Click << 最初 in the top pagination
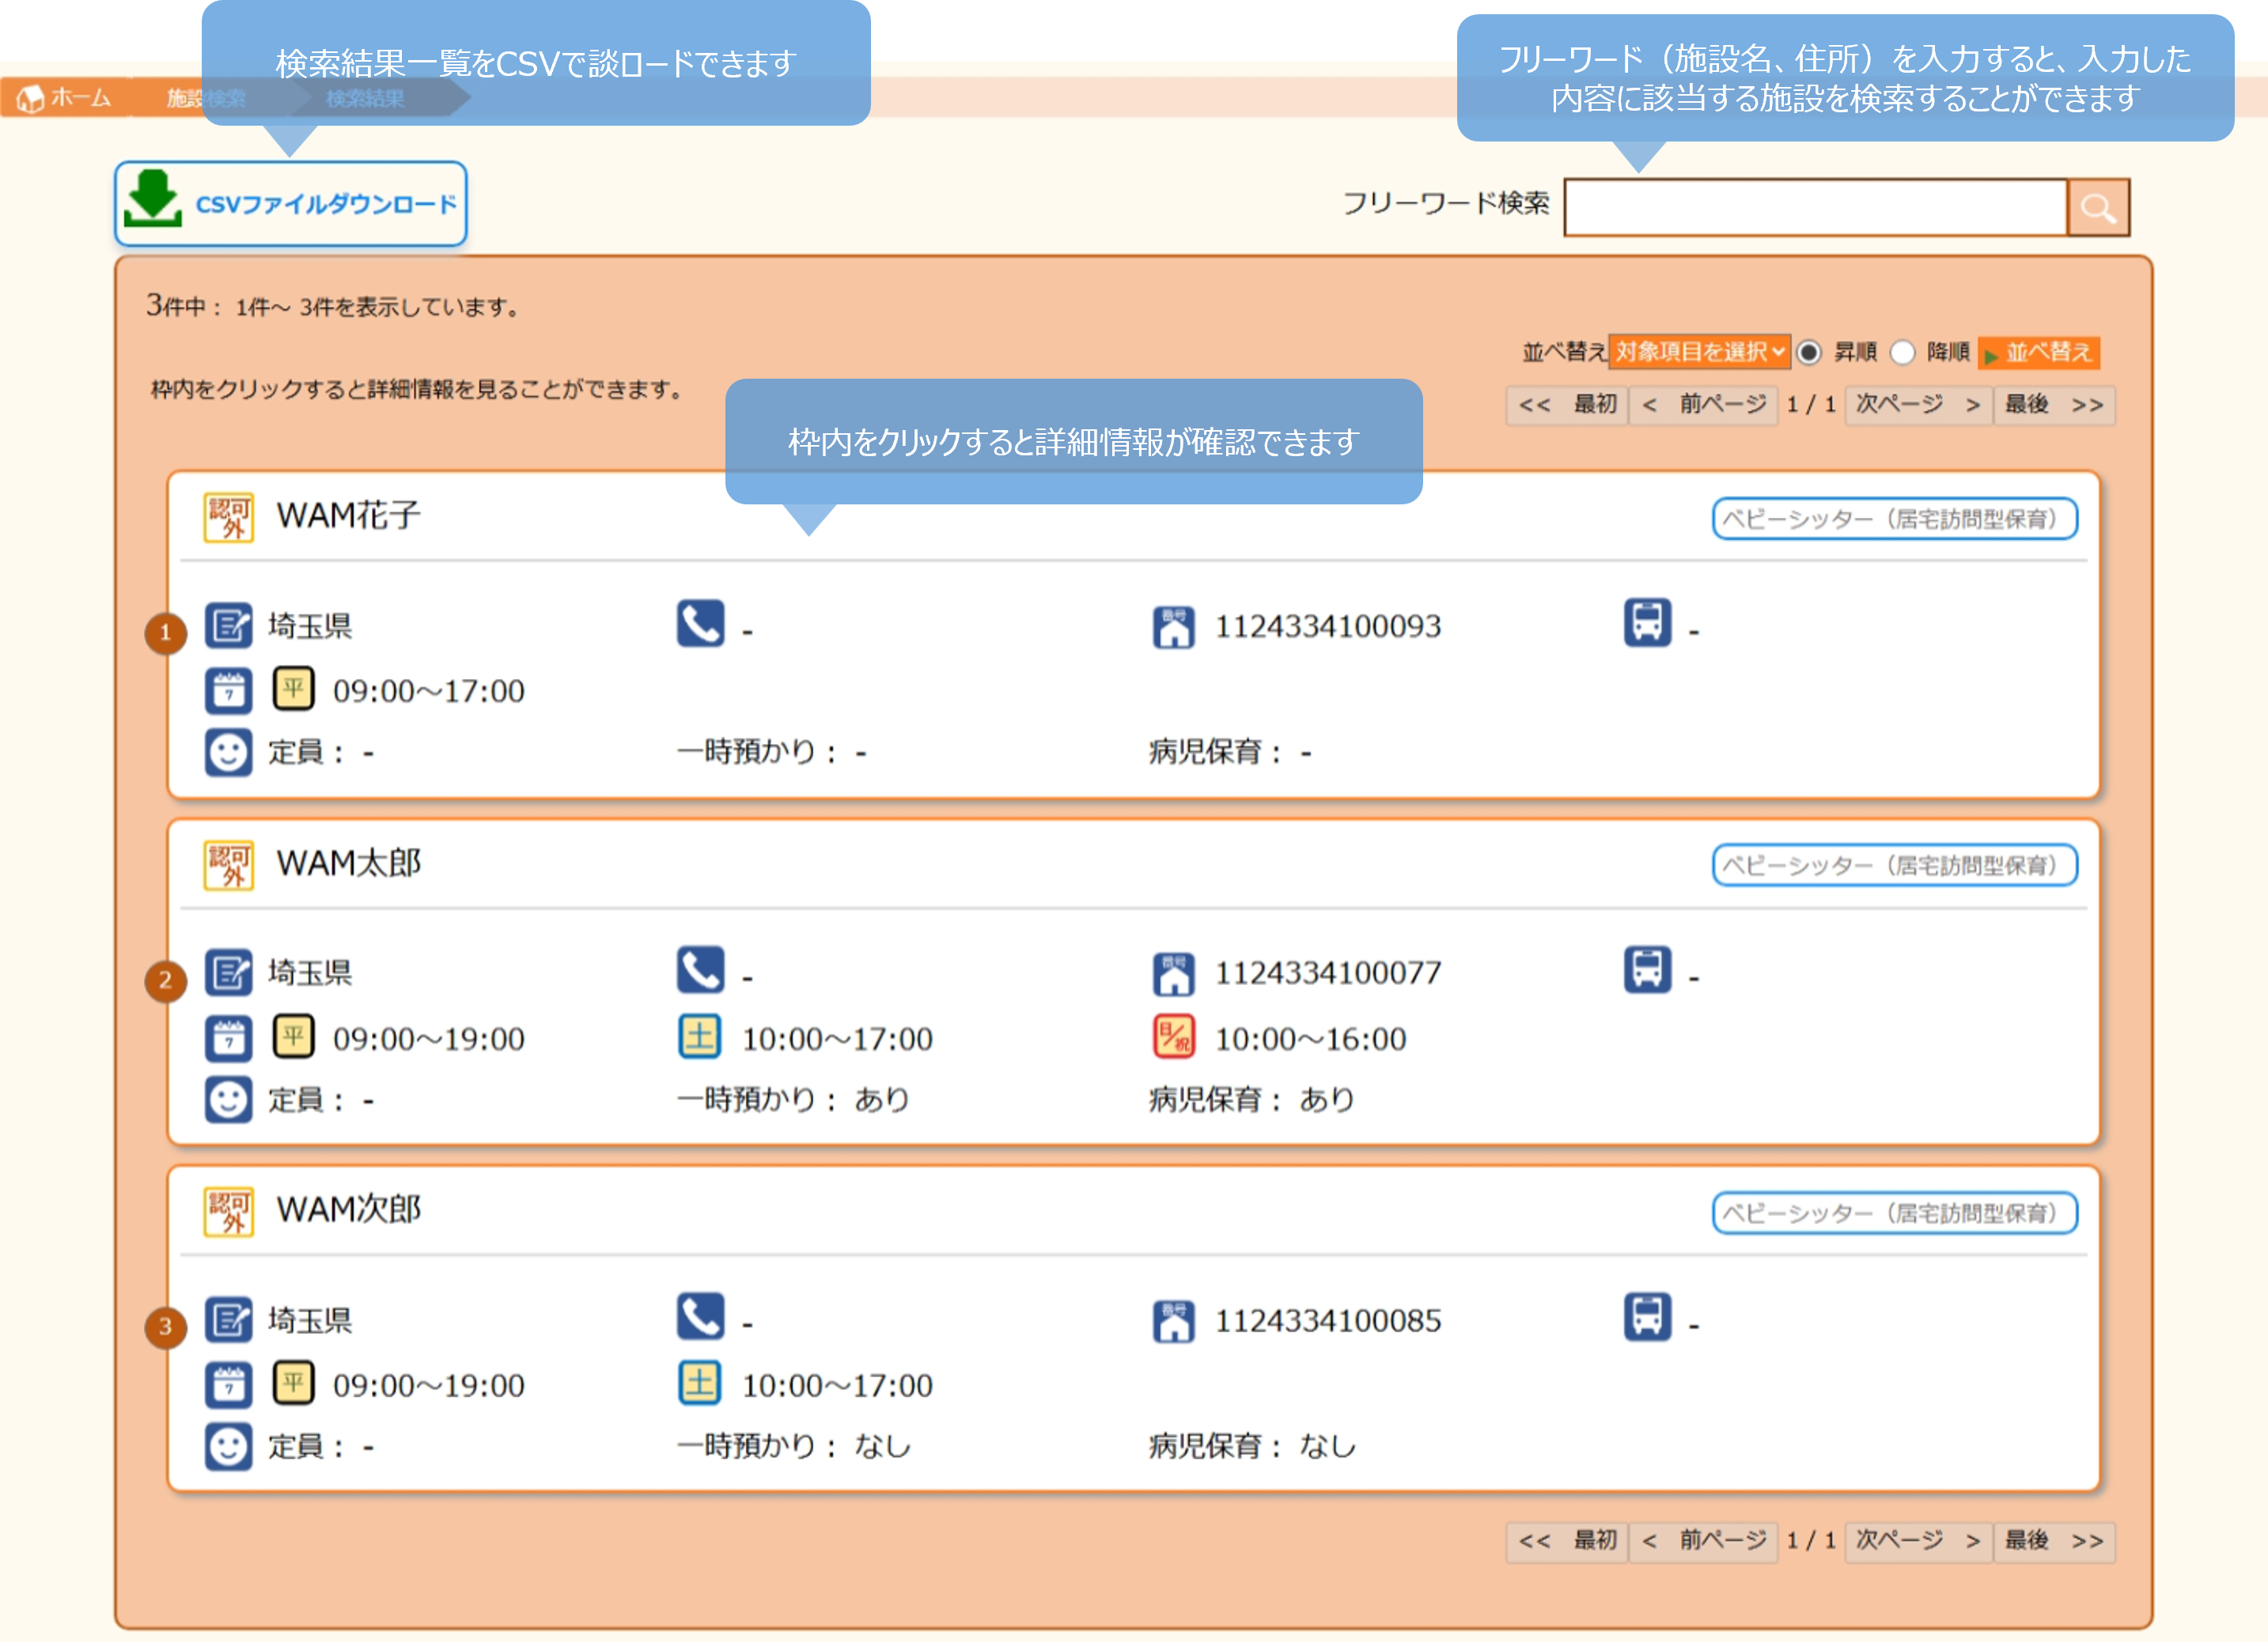Image resolution: width=2268 pixels, height=1642 pixels. coord(1567,405)
